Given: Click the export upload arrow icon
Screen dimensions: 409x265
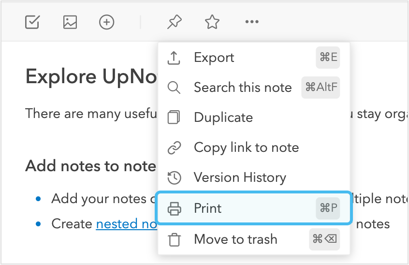Looking at the screenshot, I should point(174,58).
